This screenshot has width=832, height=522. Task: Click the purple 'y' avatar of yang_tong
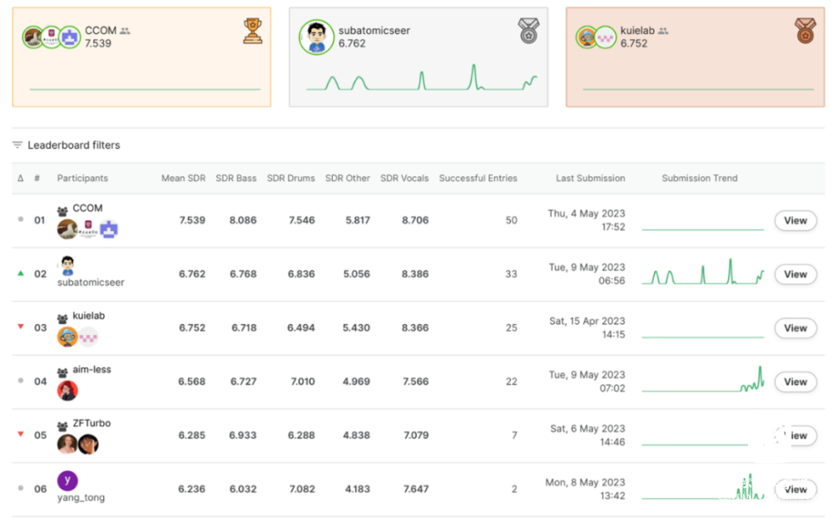tap(67, 480)
